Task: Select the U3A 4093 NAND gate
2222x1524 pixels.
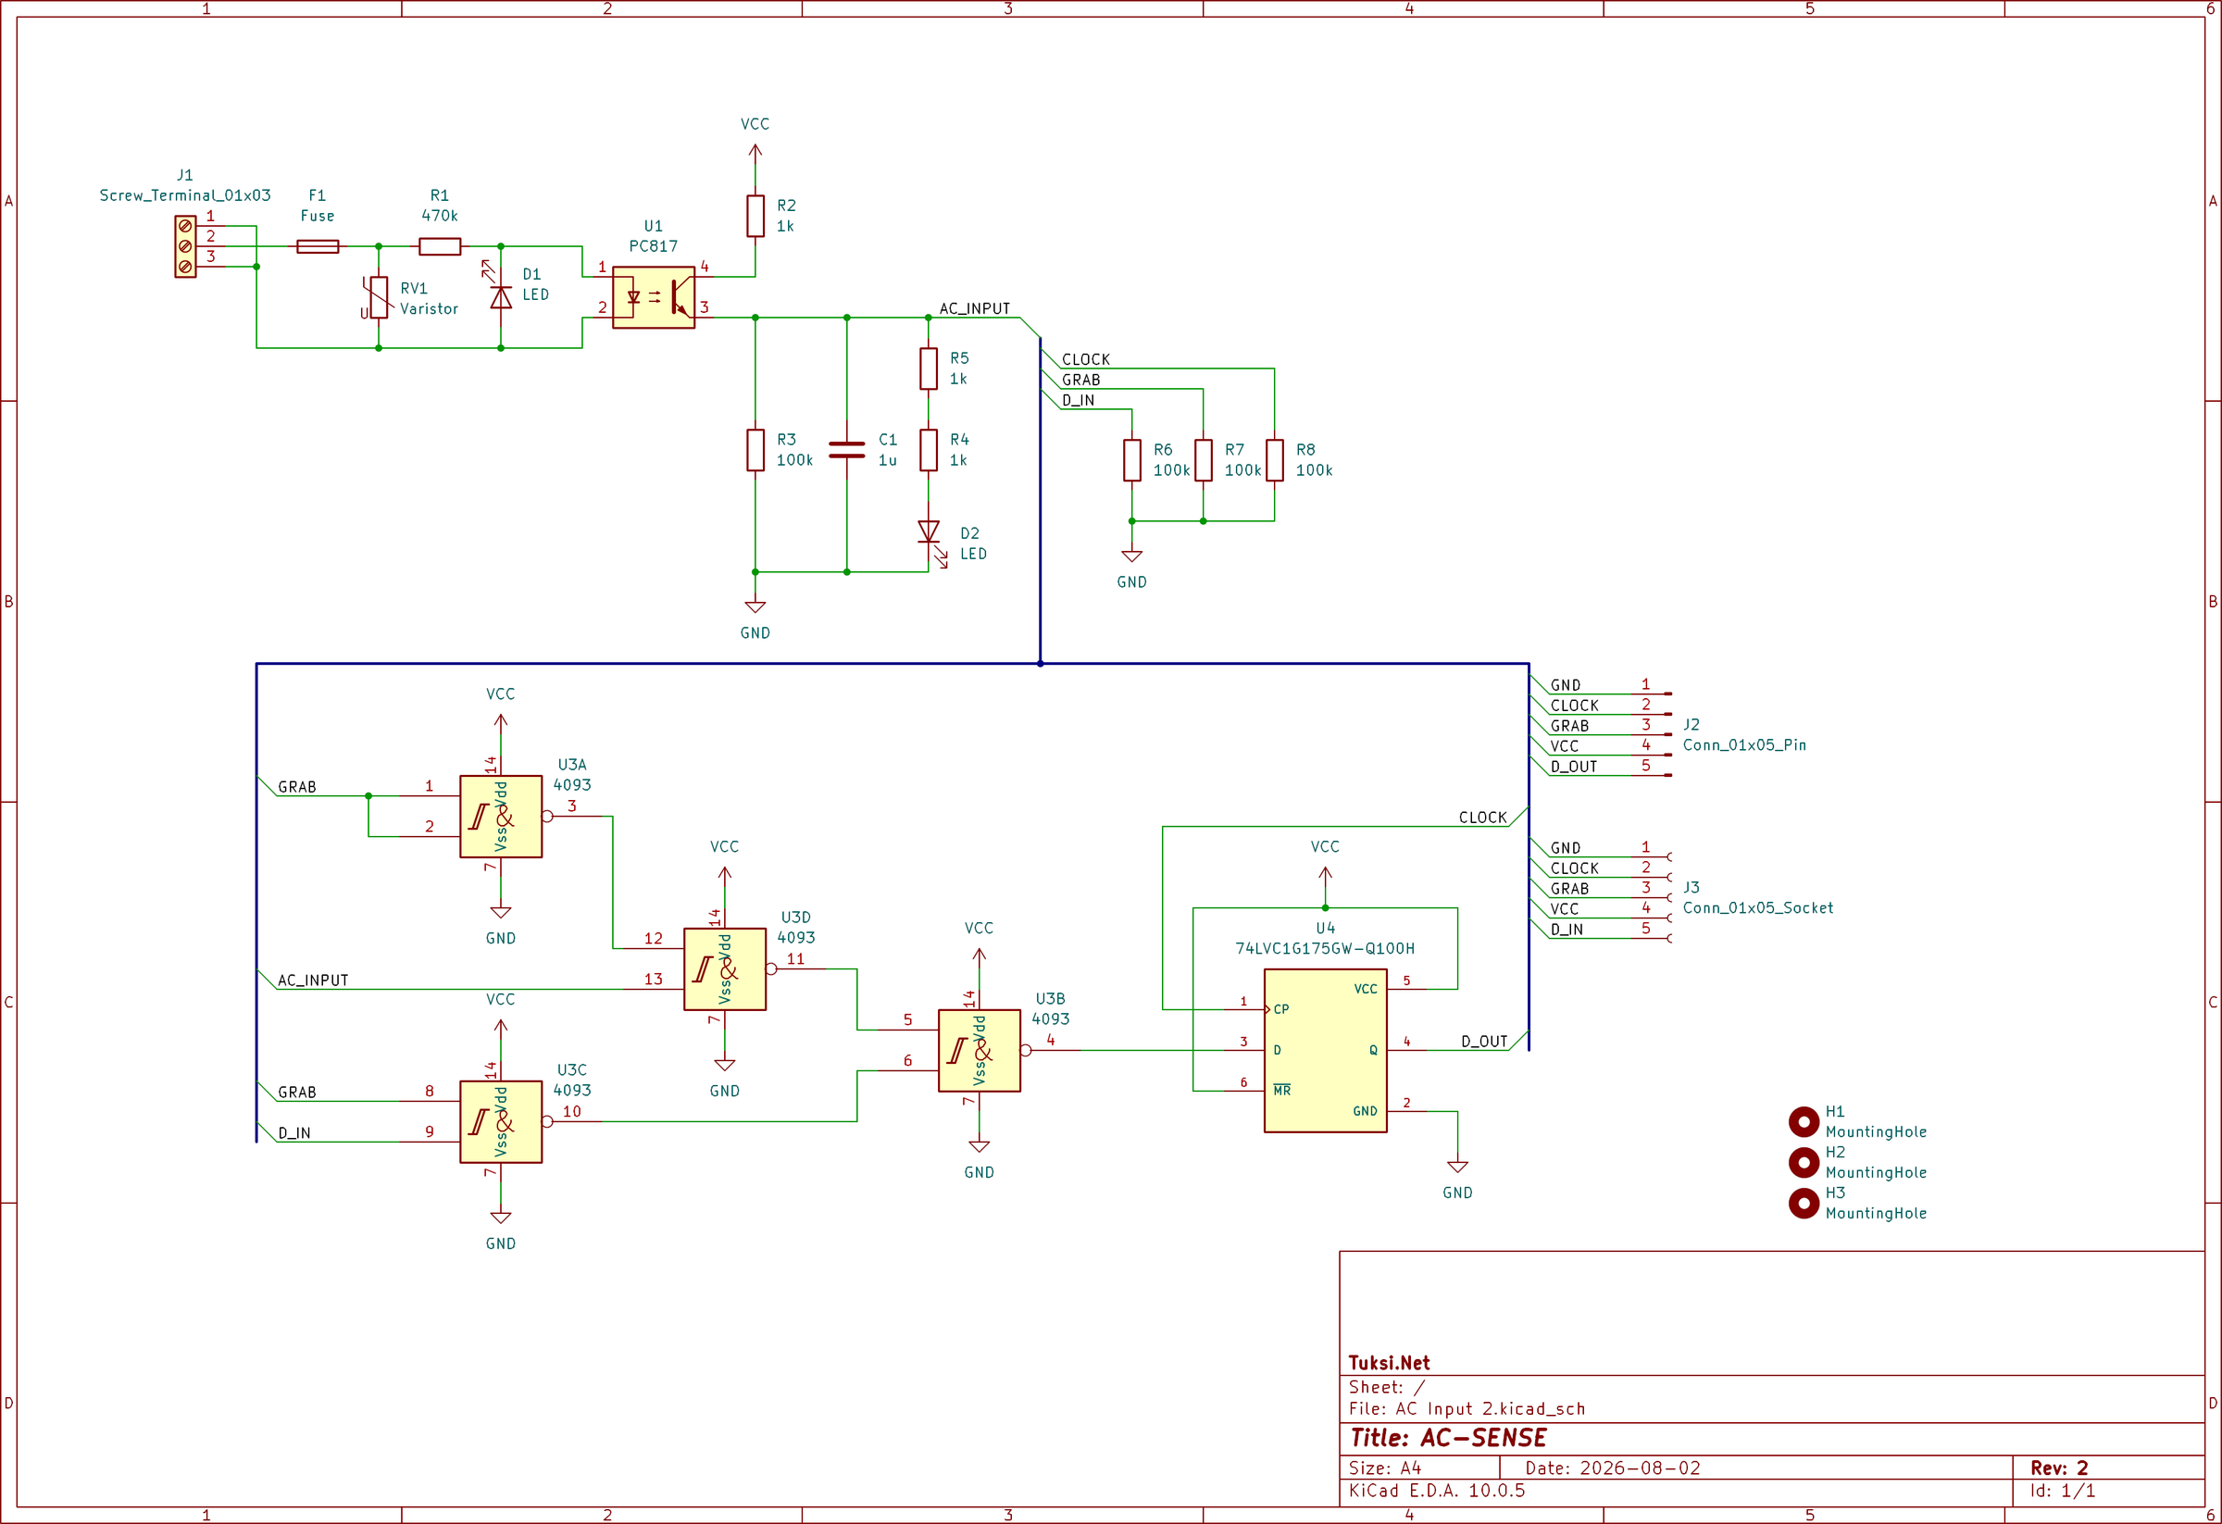Action: tap(501, 817)
